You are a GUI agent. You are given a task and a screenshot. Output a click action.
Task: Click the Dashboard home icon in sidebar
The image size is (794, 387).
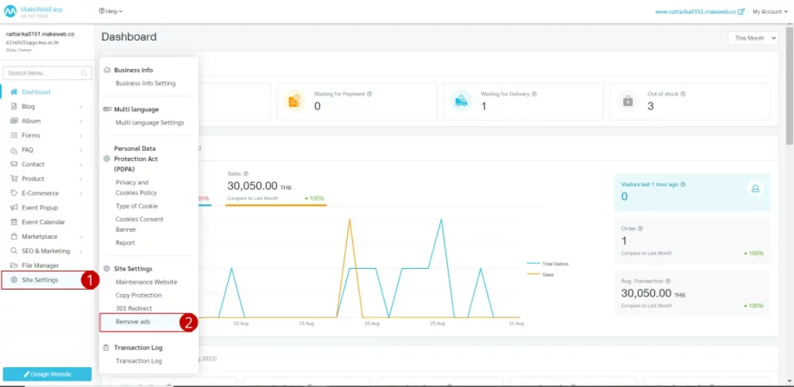tap(14, 92)
